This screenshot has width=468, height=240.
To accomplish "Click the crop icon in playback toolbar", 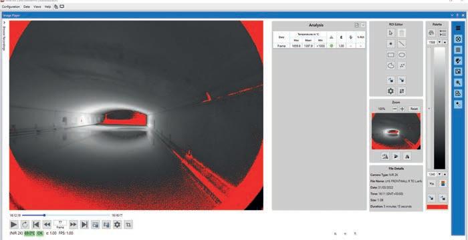I will 128,225.
